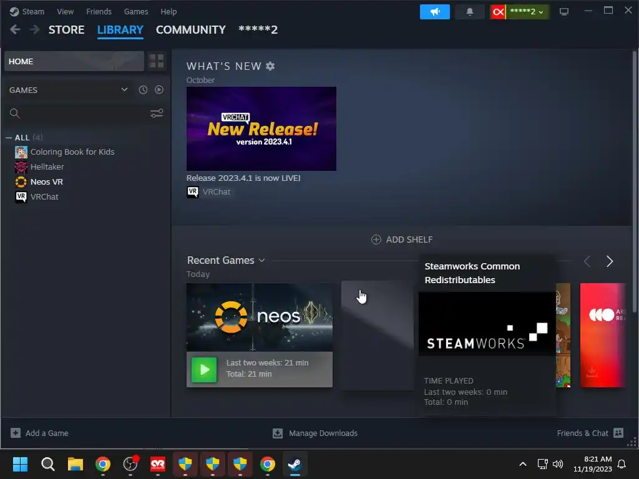Toggle the ready-to-play filter icon
Viewport: 639px width, 479px height.
pyautogui.click(x=159, y=90)
